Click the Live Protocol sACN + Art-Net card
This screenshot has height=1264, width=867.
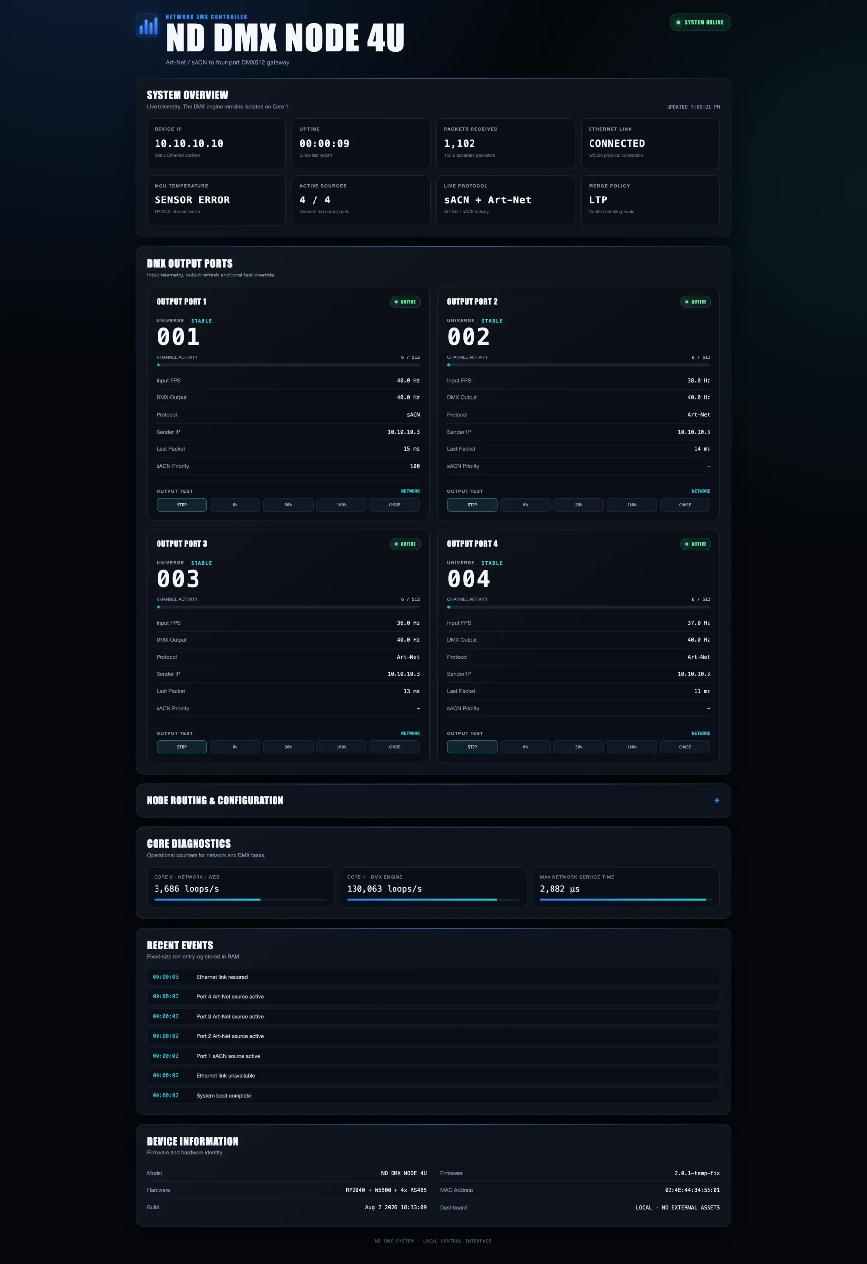coord(505,200)
